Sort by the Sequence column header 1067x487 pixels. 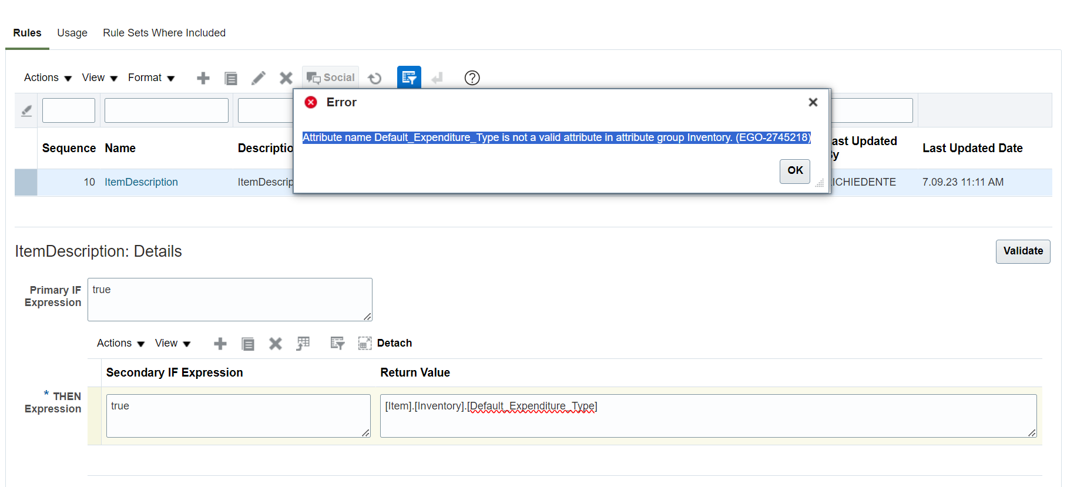69,148
